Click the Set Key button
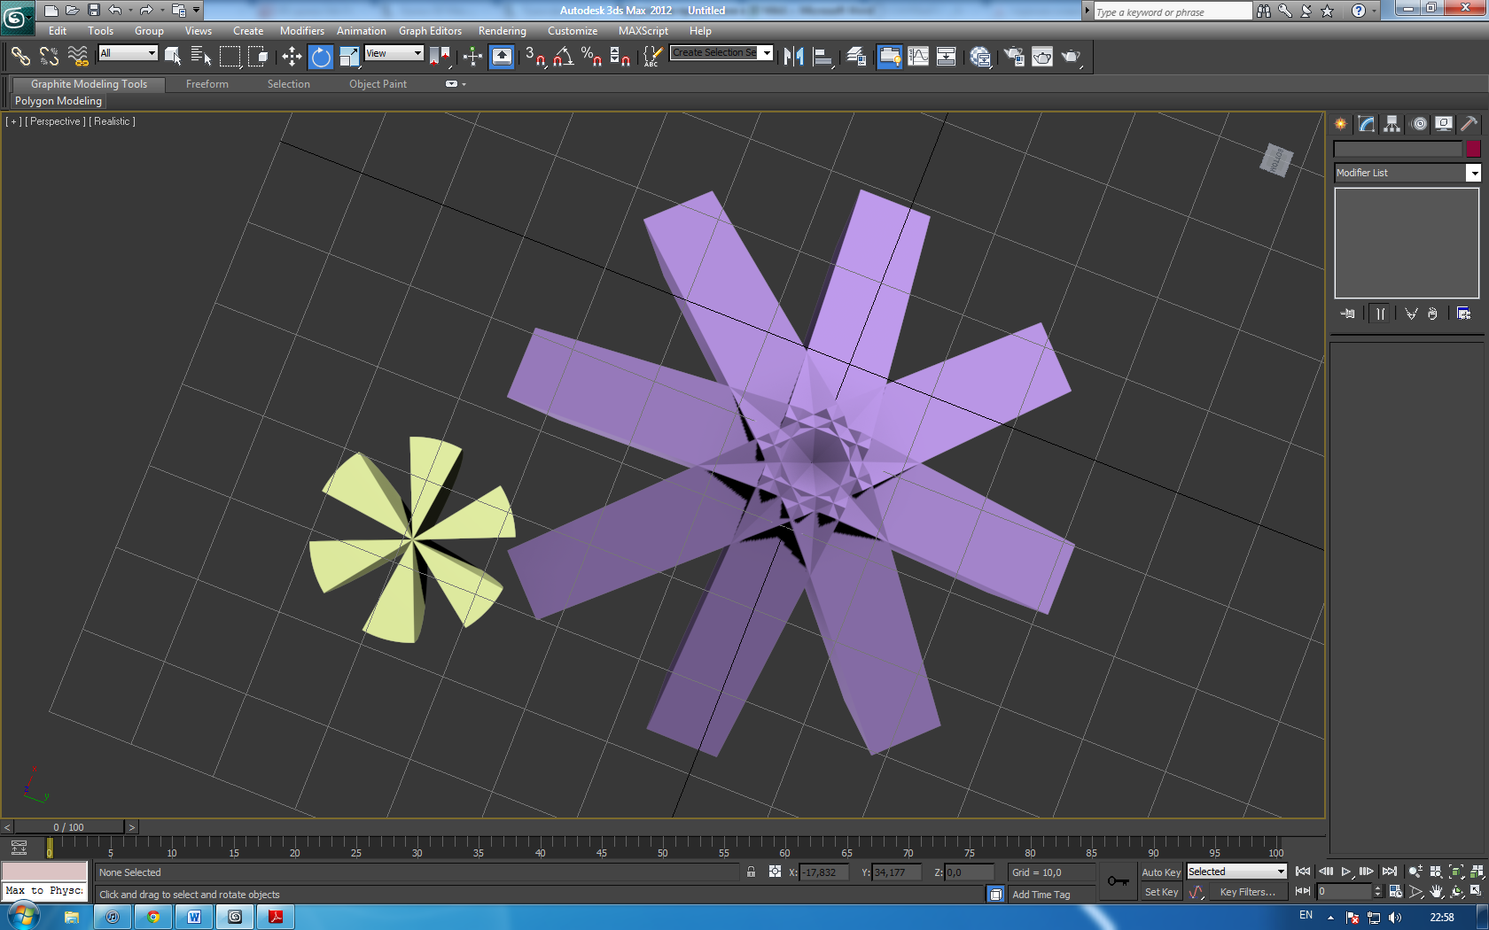 click(x=1161, y=892)
